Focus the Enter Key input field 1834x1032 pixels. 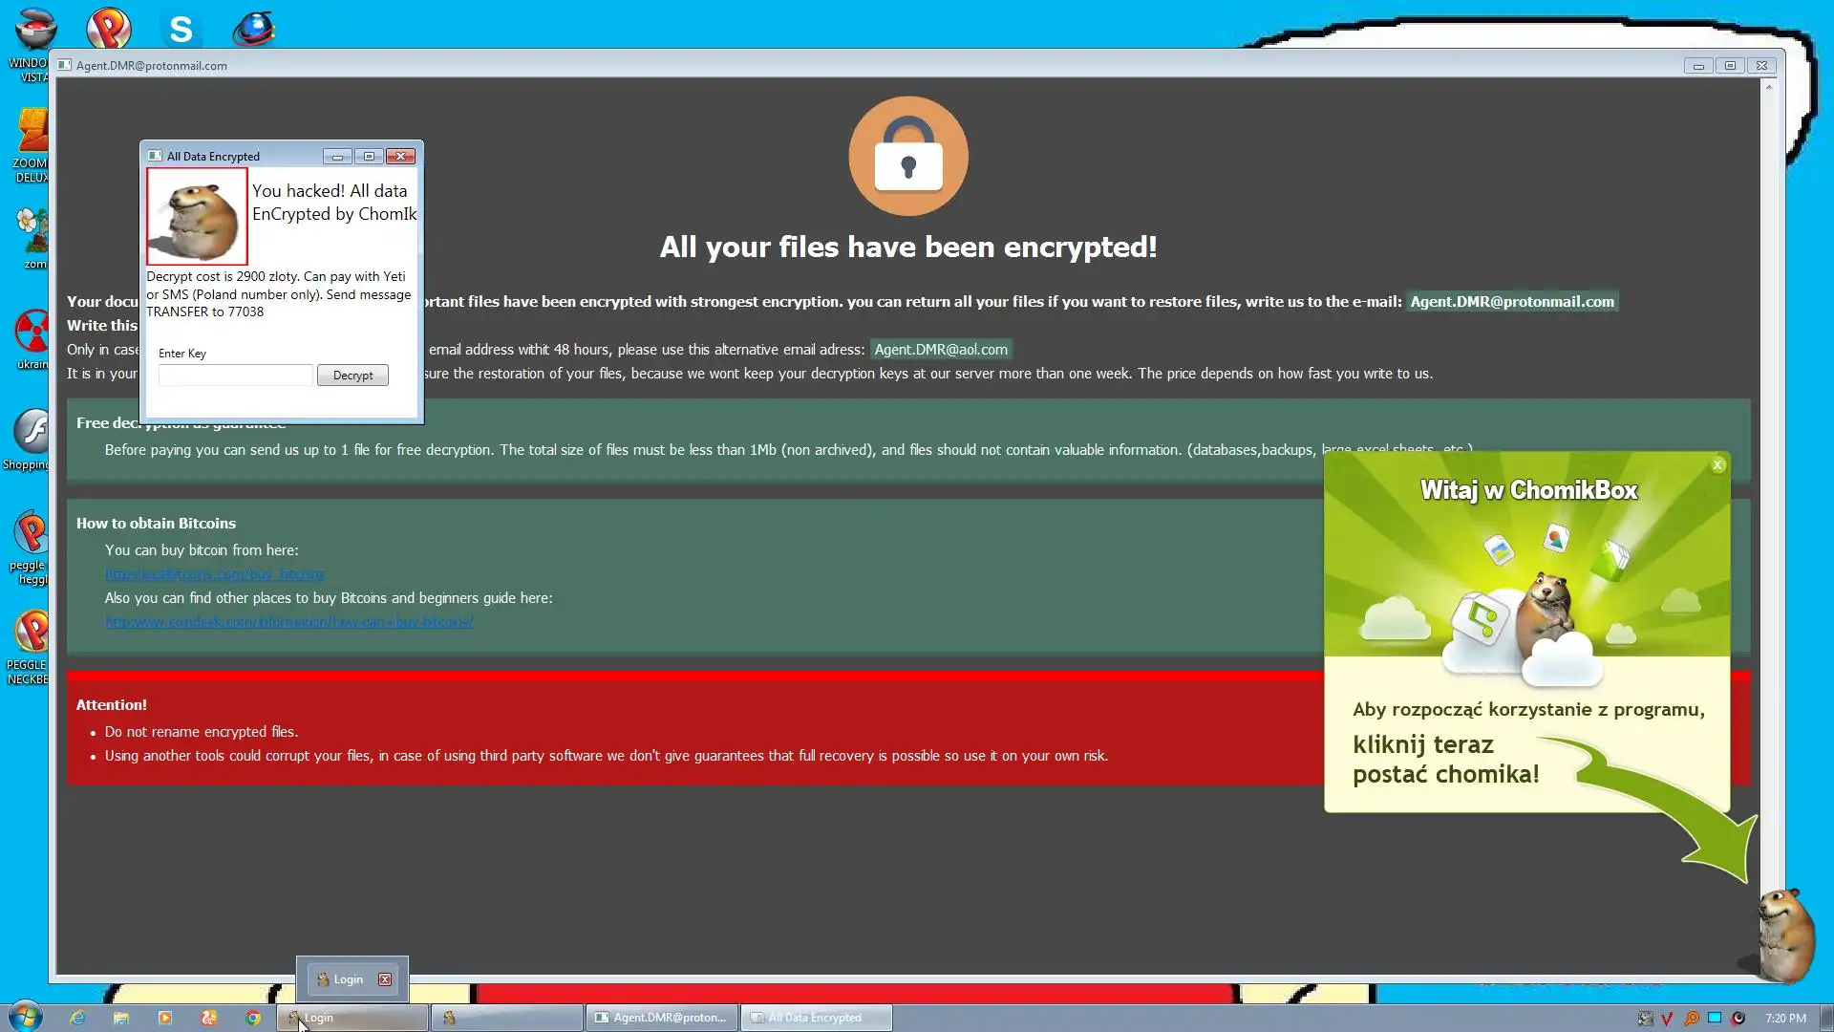tap(235, 376)
